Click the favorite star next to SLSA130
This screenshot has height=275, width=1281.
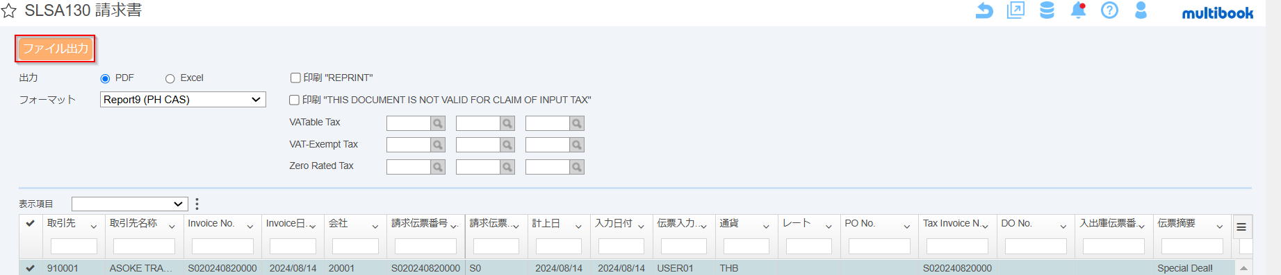pyautogui.click(x=8, y=11)
